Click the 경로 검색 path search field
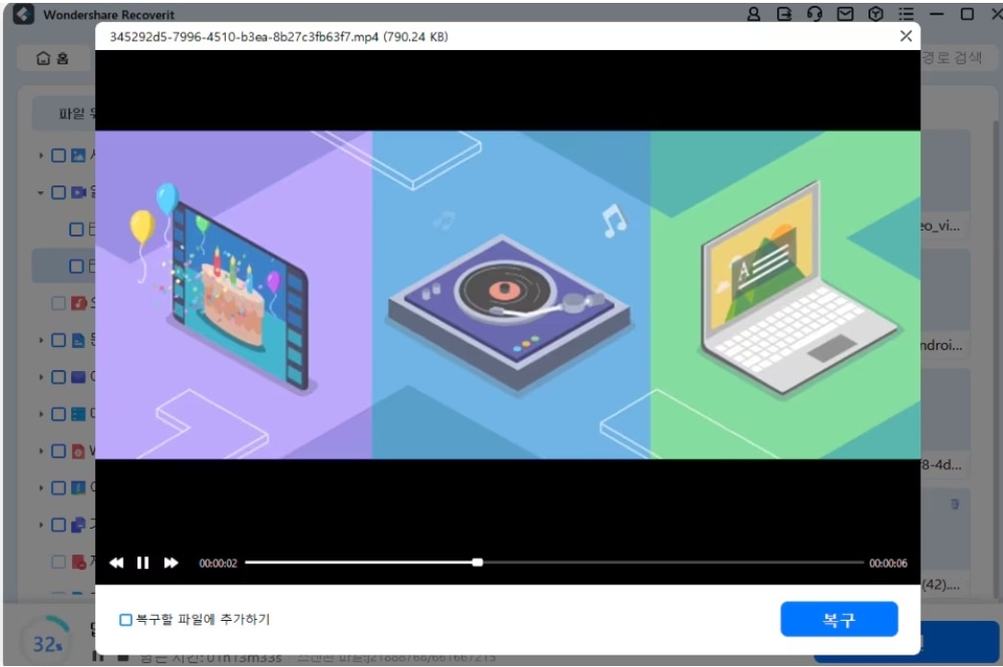This screenshot has width=1003, height=667. pos(952,58)
